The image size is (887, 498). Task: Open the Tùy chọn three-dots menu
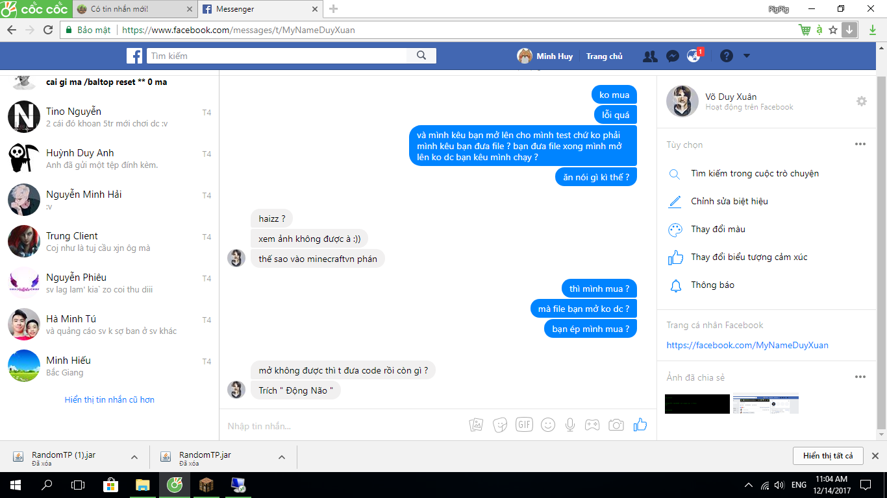pyautogui.click(x=860, y=144)
